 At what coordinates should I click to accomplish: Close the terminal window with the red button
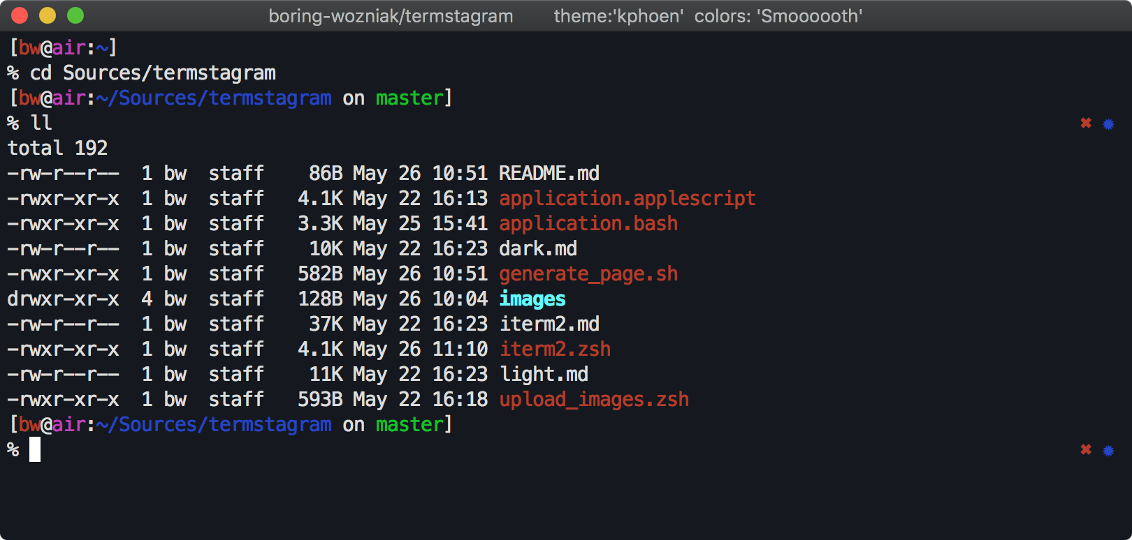20,15
